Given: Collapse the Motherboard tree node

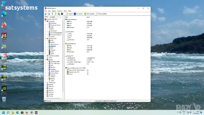Looking at the screenshot, I should point(46,39).
